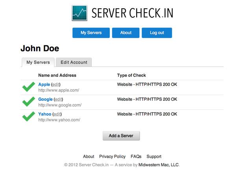Edit the Google server entry
This screenshot has height=173, width=244.
(x=58, y=99)
